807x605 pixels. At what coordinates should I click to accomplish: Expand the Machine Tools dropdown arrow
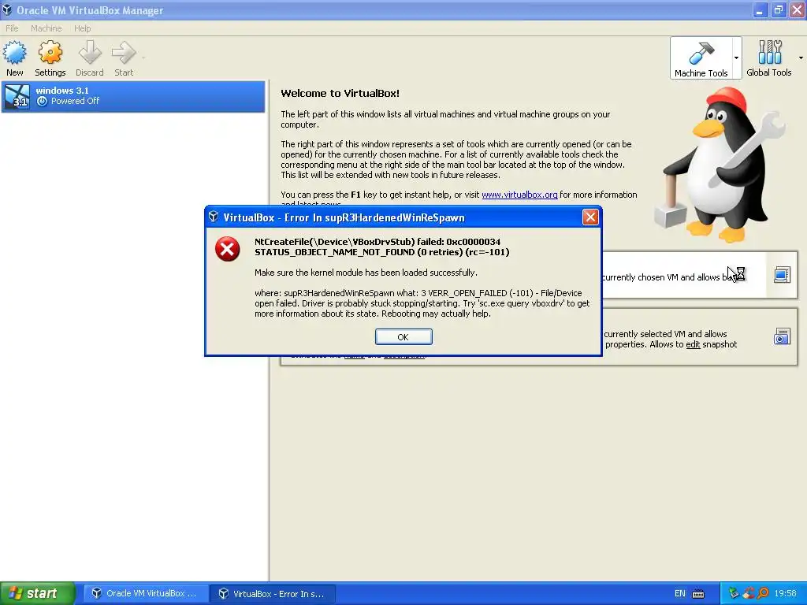pos(737,58)
